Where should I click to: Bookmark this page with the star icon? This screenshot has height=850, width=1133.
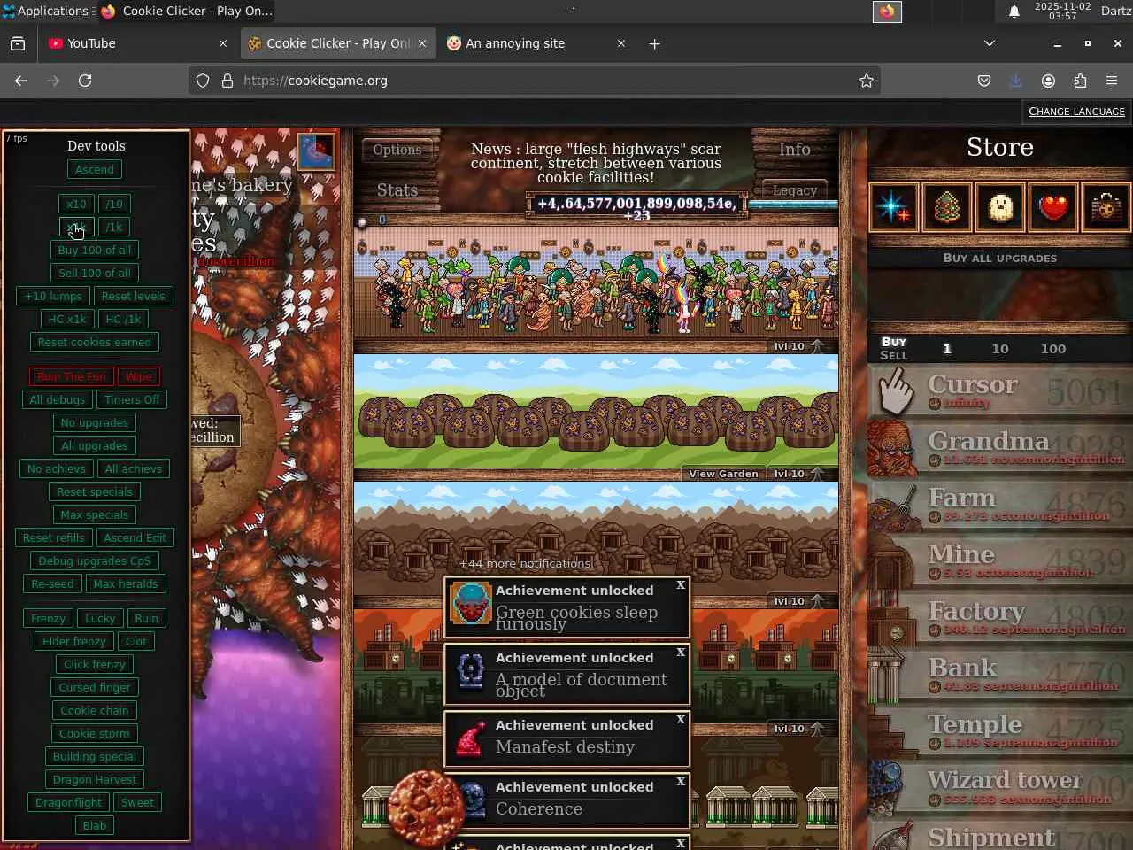point(867,81)
